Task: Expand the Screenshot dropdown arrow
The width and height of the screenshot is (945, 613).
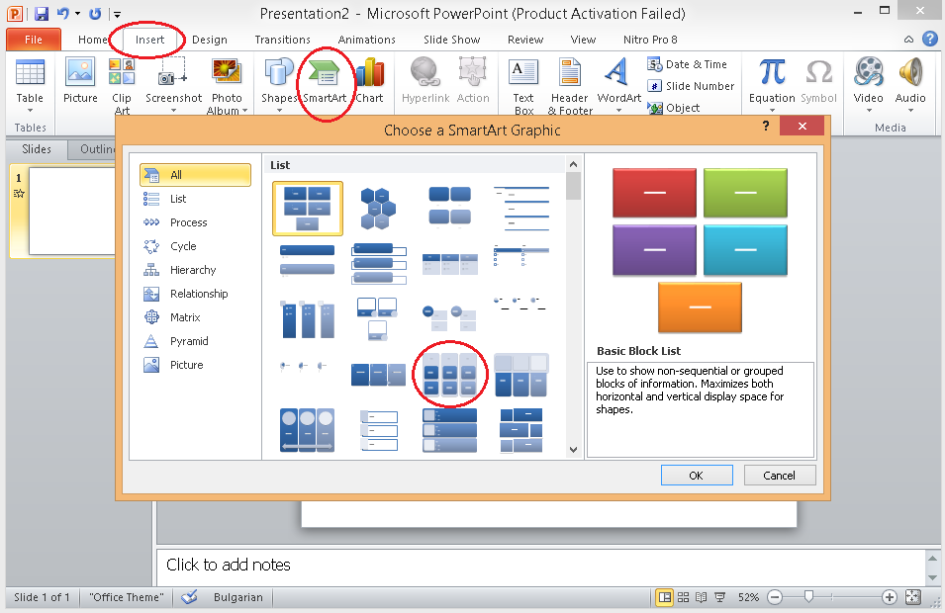Action: [173, 111]
